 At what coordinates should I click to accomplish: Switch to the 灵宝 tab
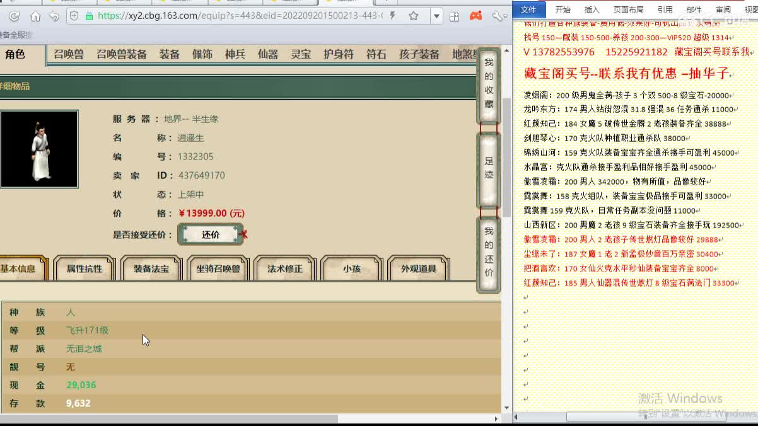pyautogui.click(x=301, y=54)
